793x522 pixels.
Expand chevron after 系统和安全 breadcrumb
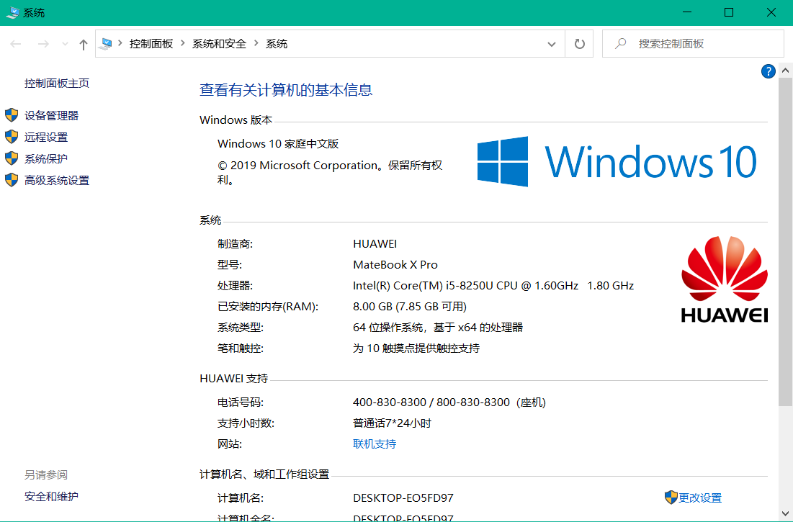click(256, 43)
